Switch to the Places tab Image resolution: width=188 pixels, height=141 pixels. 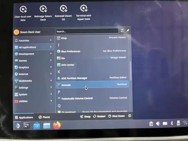44,117
